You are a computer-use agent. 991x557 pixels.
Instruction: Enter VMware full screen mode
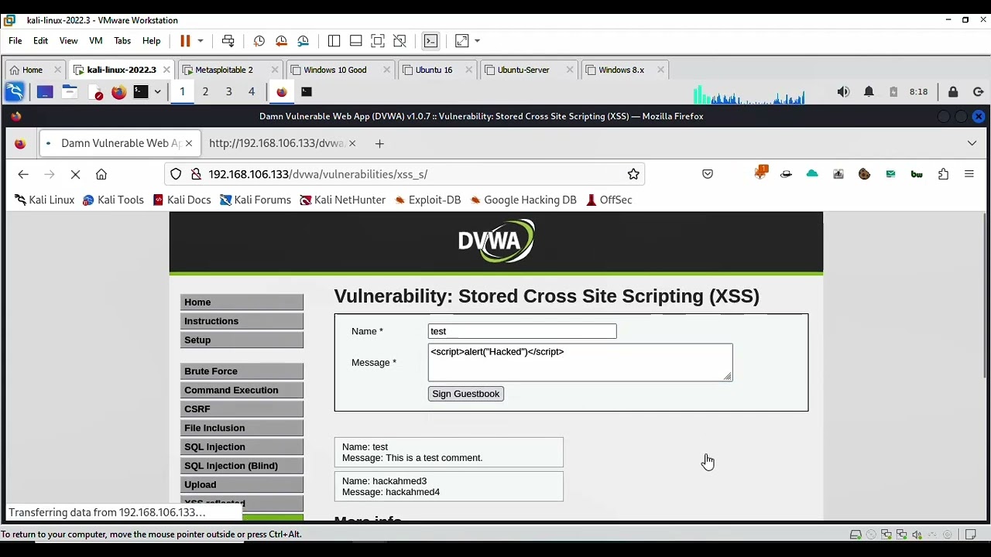377,41
